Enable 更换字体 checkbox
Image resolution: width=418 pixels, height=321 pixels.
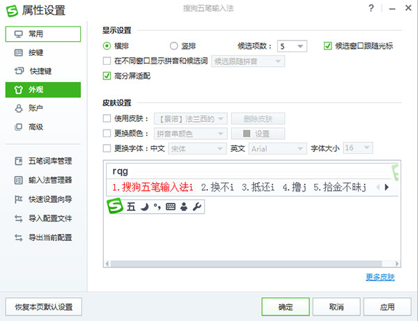point(107,148)
